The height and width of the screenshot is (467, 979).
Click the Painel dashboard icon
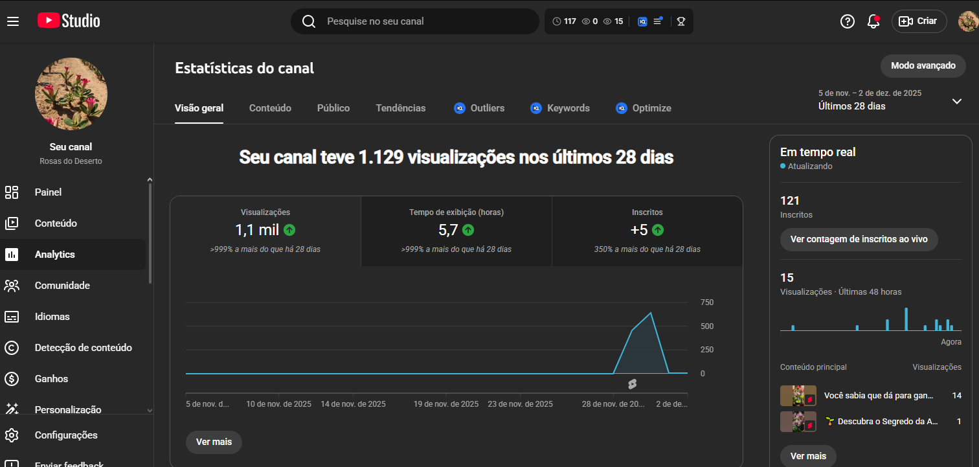pyautogui.click(x=12, y=192)
